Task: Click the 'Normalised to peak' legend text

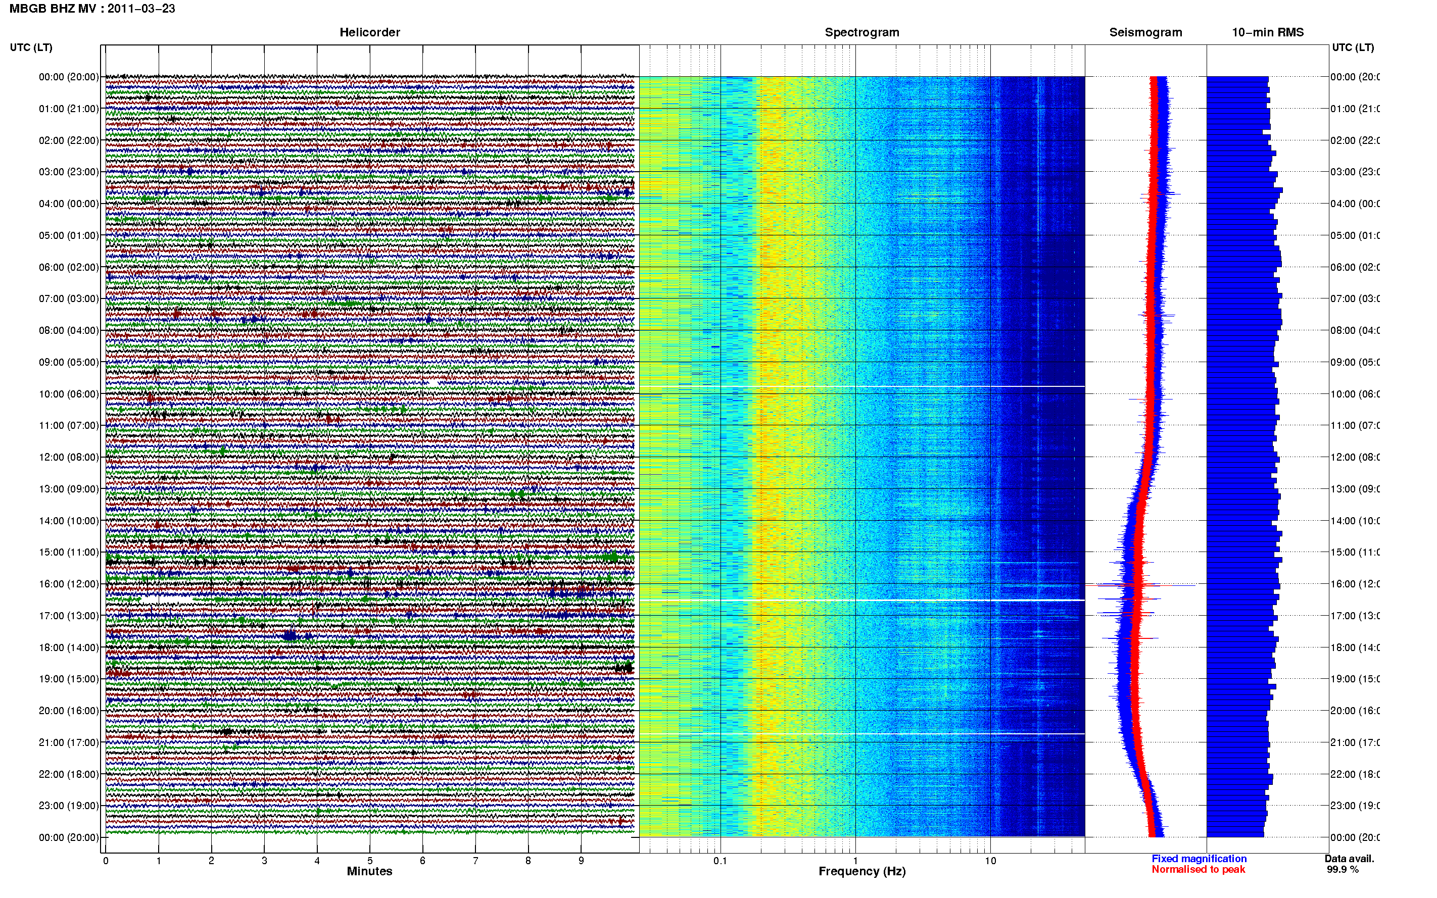Action: click(x=1198, y=870)
